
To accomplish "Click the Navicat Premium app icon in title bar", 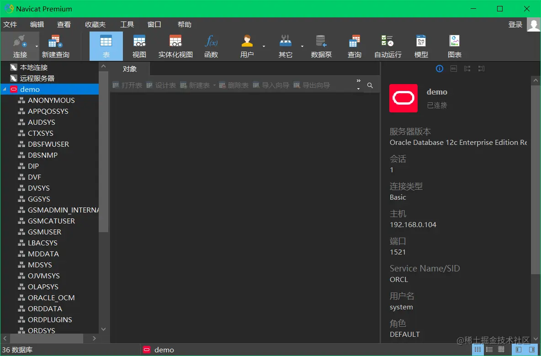I will (9, 9).
